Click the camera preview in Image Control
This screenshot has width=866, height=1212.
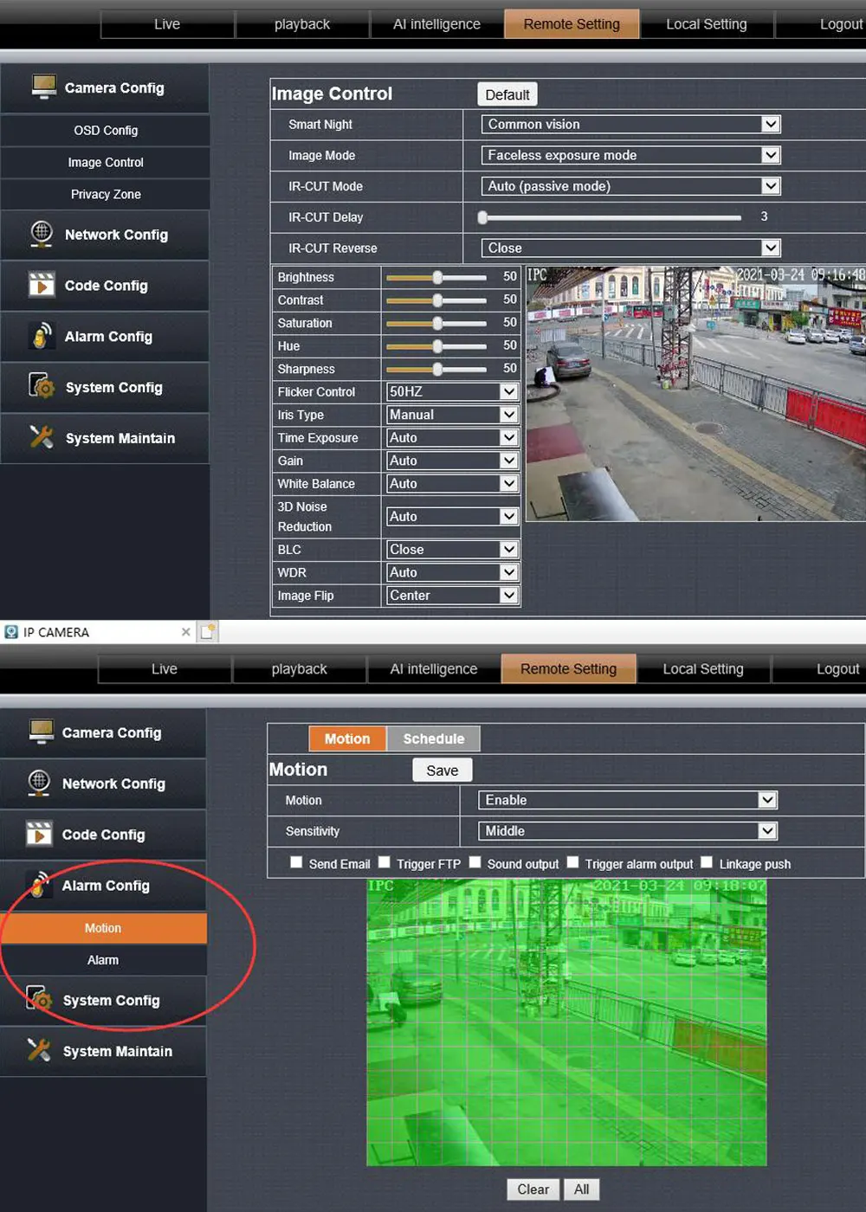coord(696,393)
